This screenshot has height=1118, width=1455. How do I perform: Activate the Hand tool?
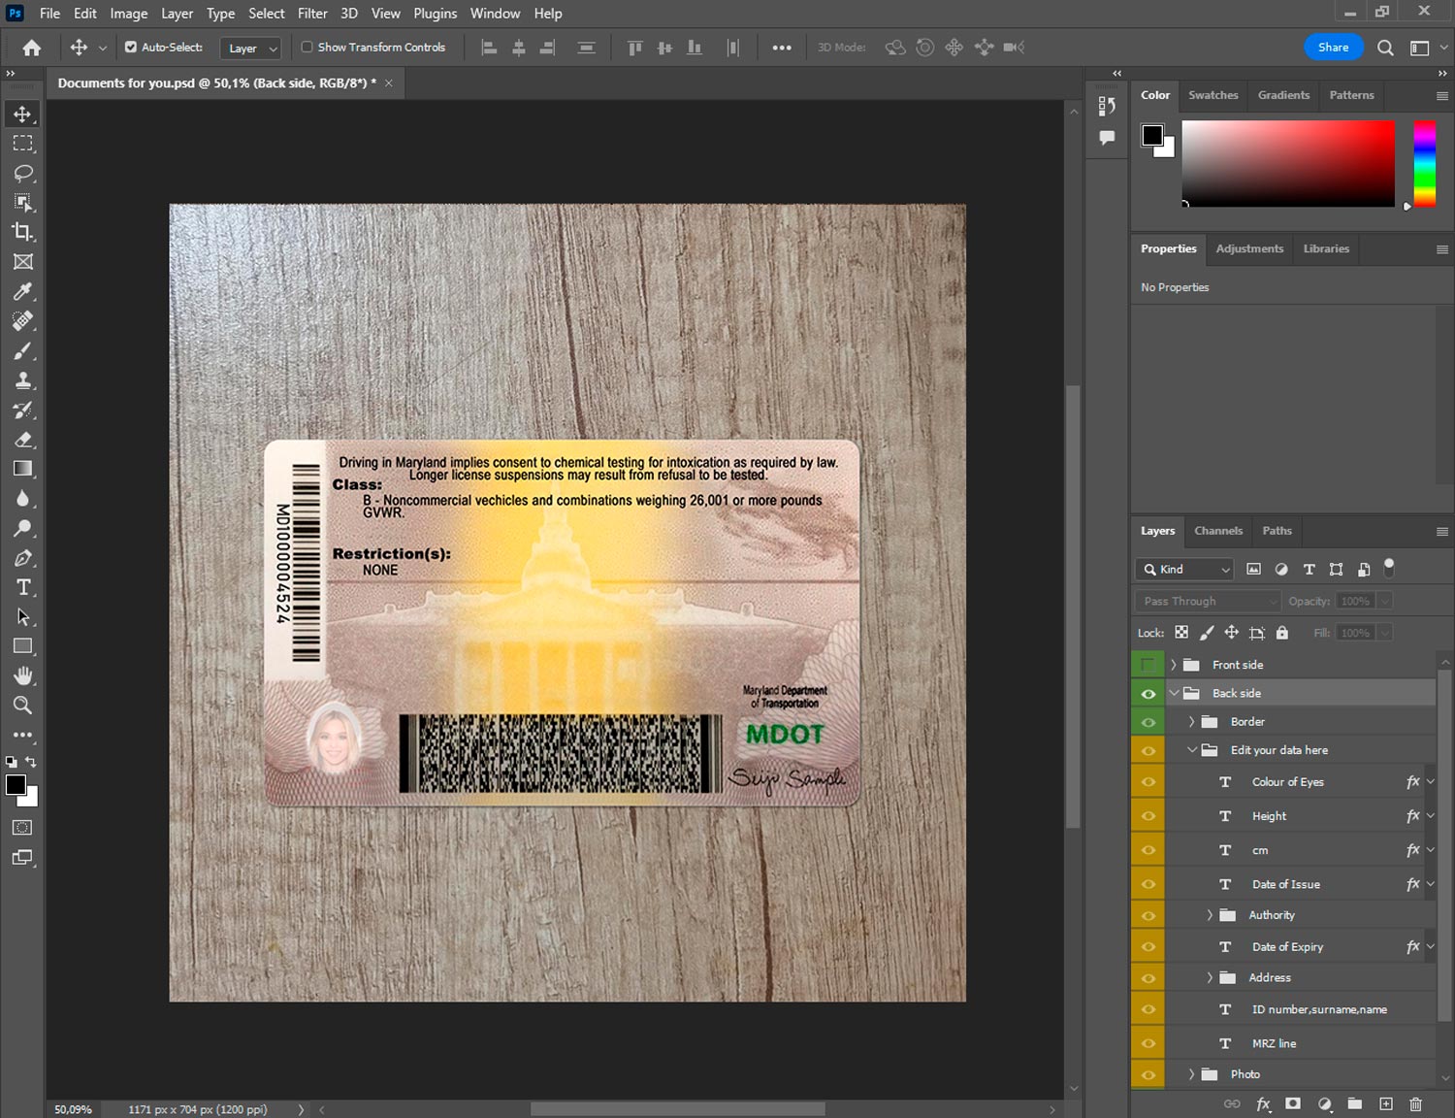(x=23, y=675)
